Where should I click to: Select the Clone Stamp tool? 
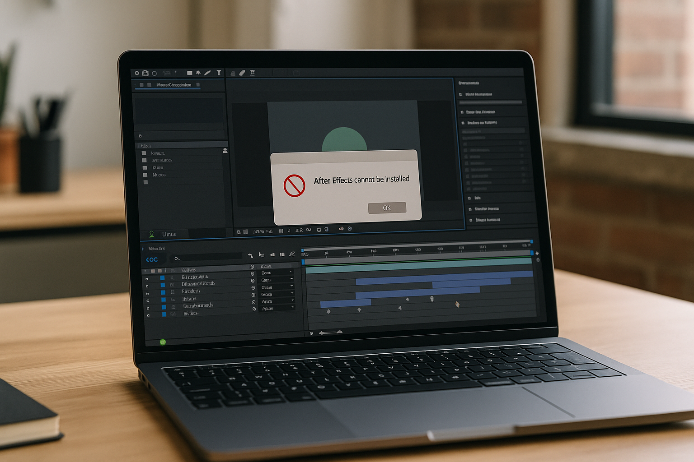pos(233,73)
